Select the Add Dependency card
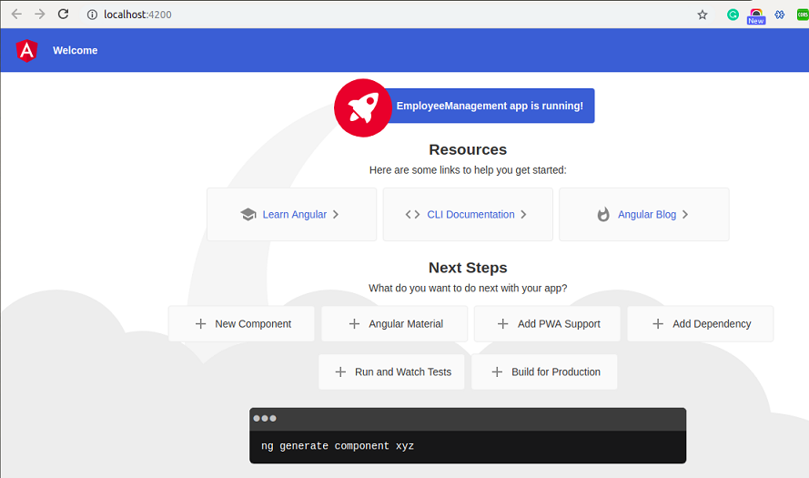The height and width of the screenshot is (478, 809). coord(701,323)
